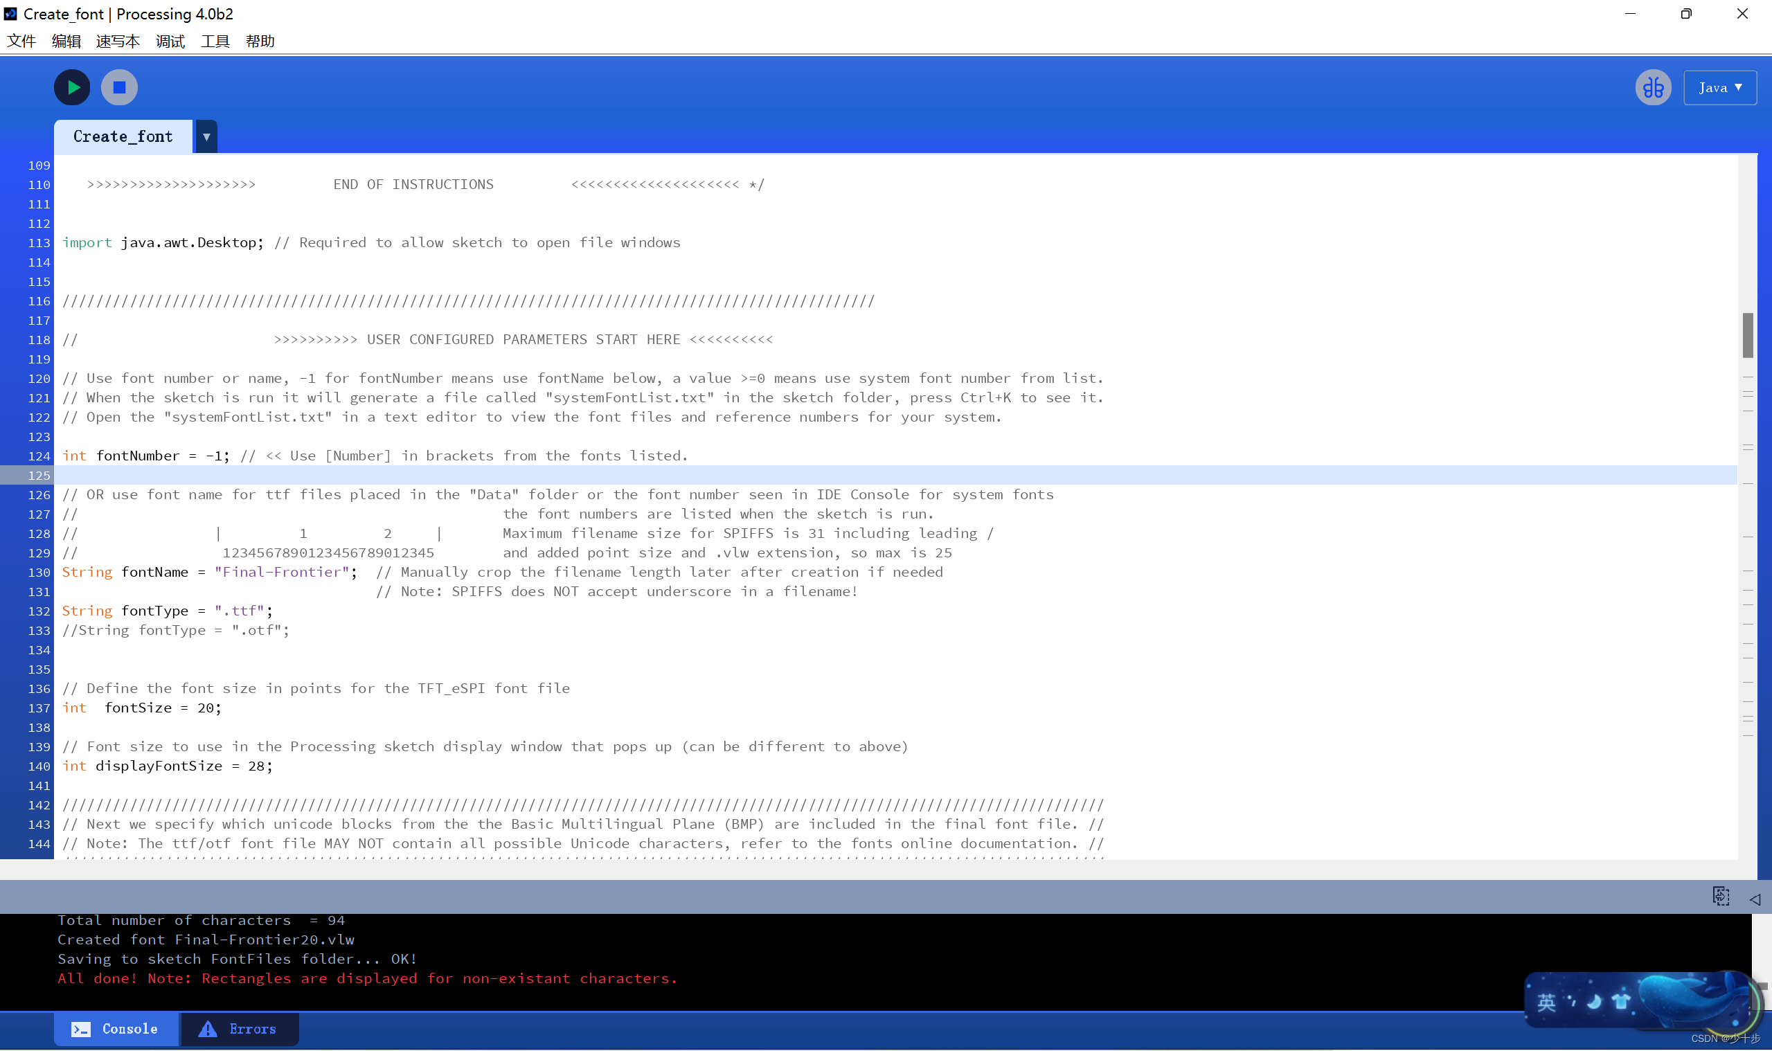Open the 速写本 menu
The width and height of the screenshot is (1772, 1051).
(118, 41)
